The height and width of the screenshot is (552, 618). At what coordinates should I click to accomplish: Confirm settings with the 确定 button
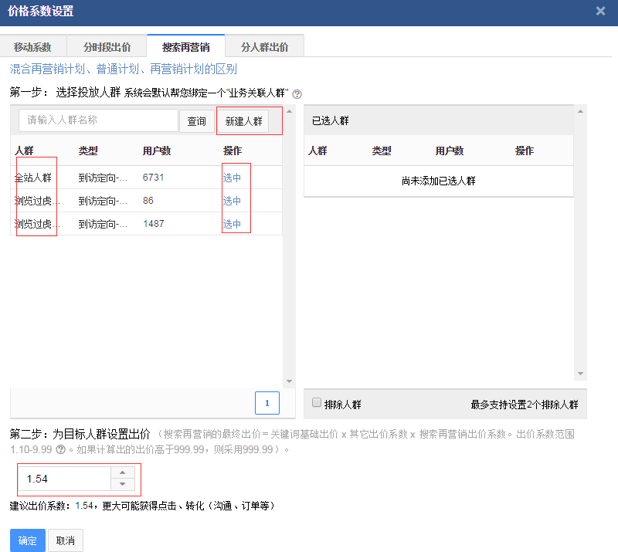tap(27, 540)
